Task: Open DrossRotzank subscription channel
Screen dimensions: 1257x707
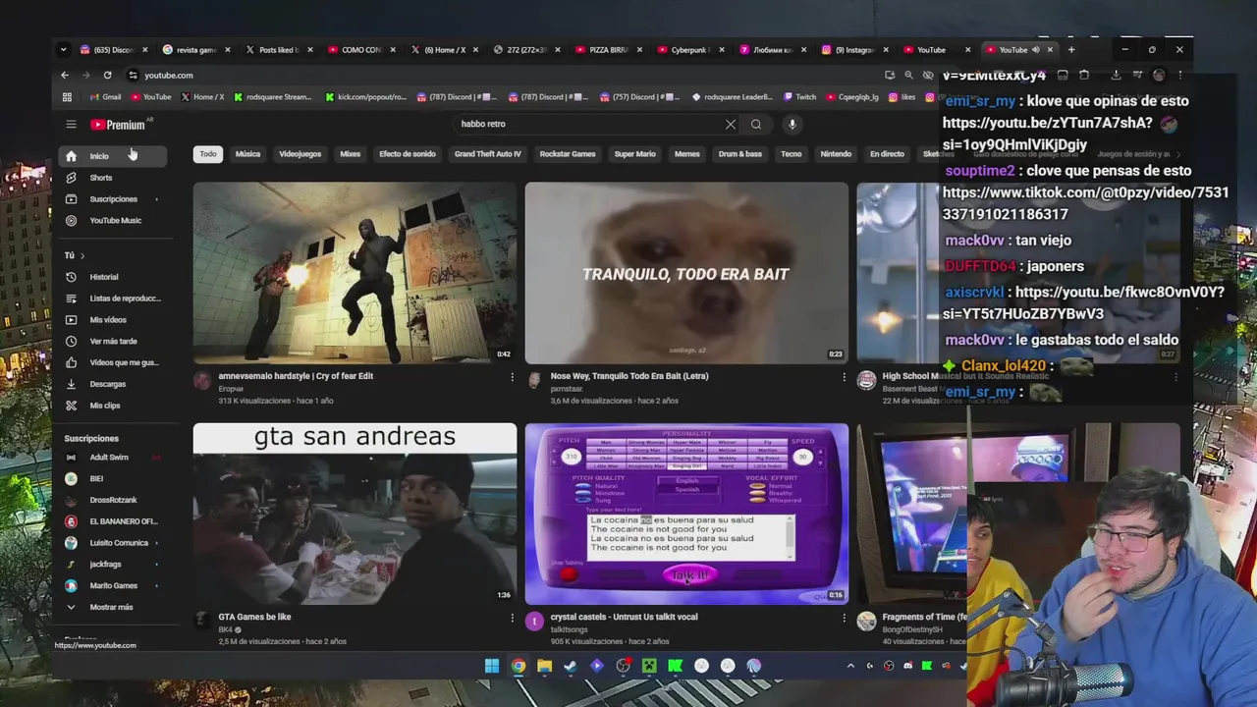Action: click(112, 501)
